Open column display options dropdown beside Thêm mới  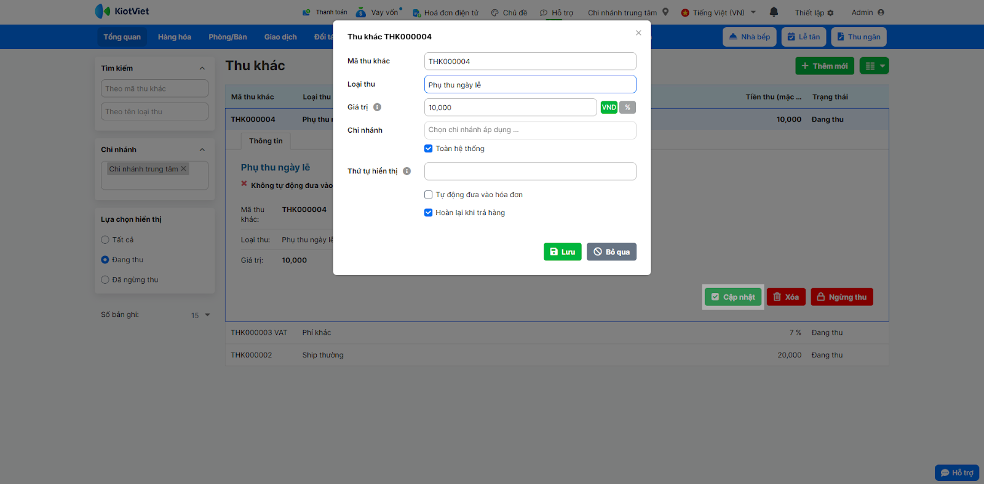[x=874, y=66]
